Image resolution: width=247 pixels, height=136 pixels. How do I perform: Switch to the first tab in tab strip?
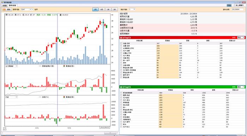4,6
